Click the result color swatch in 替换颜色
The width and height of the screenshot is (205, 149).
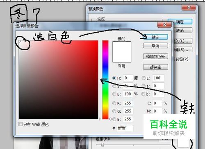[183, 143]
